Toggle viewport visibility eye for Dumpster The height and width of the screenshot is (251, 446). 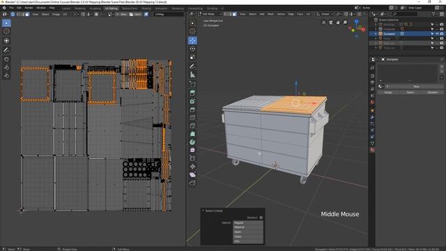coord(437,33)
